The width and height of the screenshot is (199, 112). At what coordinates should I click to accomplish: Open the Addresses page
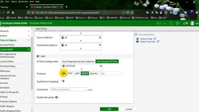coord(5,71)
